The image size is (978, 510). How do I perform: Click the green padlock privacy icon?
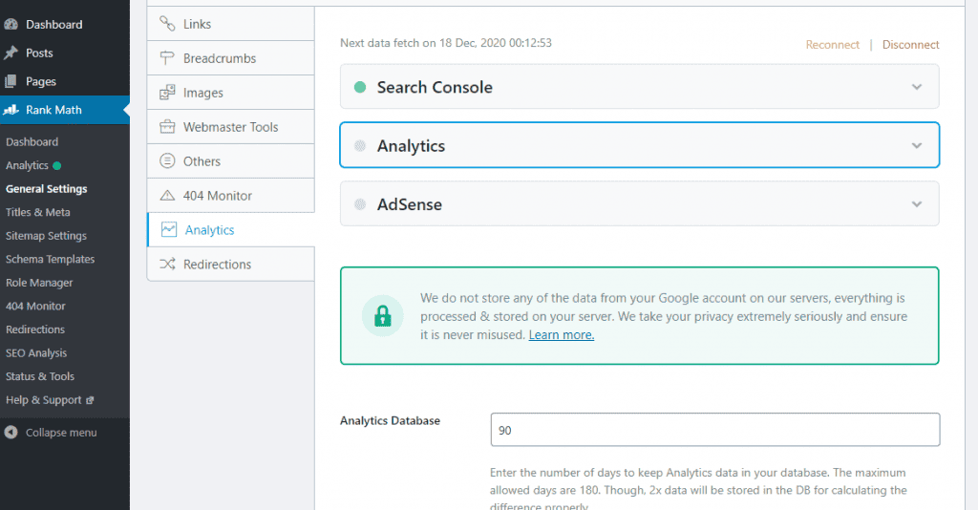click(x=382, y=316)
